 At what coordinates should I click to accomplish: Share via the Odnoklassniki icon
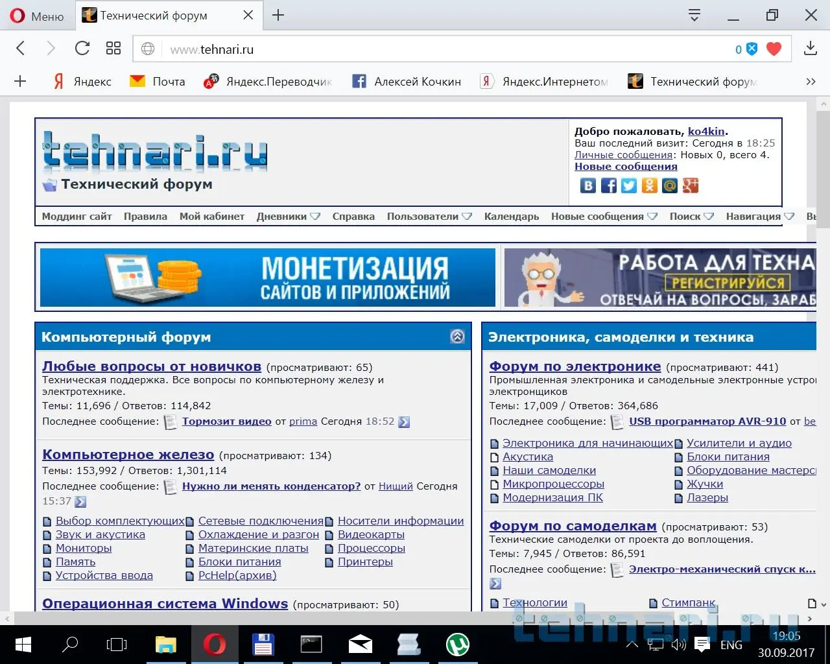649,185
